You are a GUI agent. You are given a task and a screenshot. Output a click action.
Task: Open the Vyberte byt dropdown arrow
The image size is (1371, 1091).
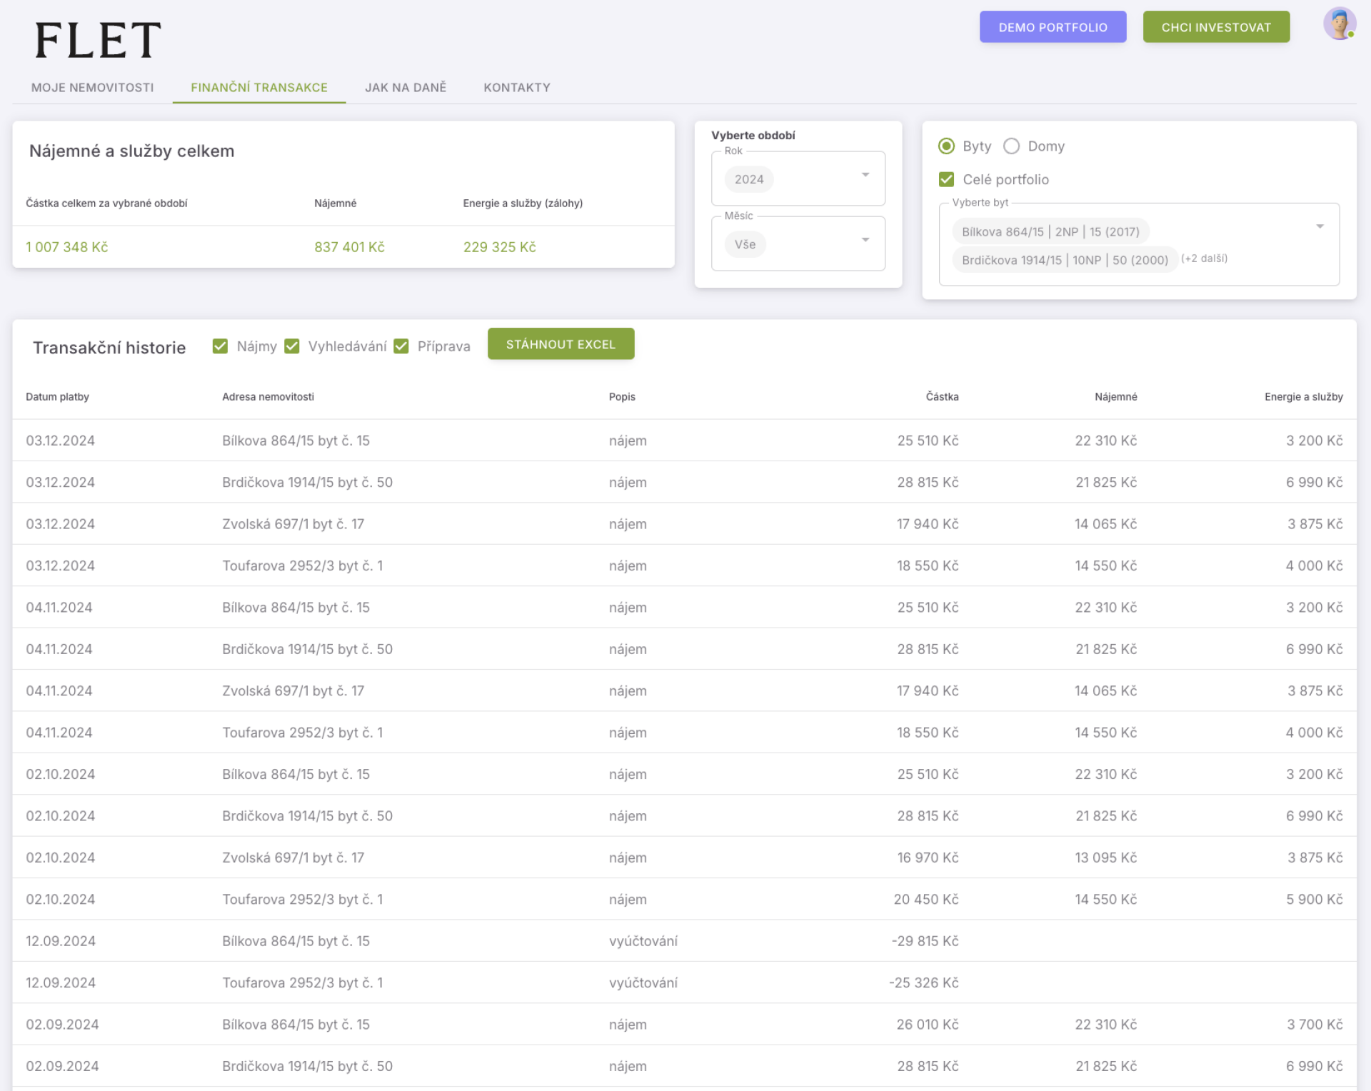pos(1320,226)
